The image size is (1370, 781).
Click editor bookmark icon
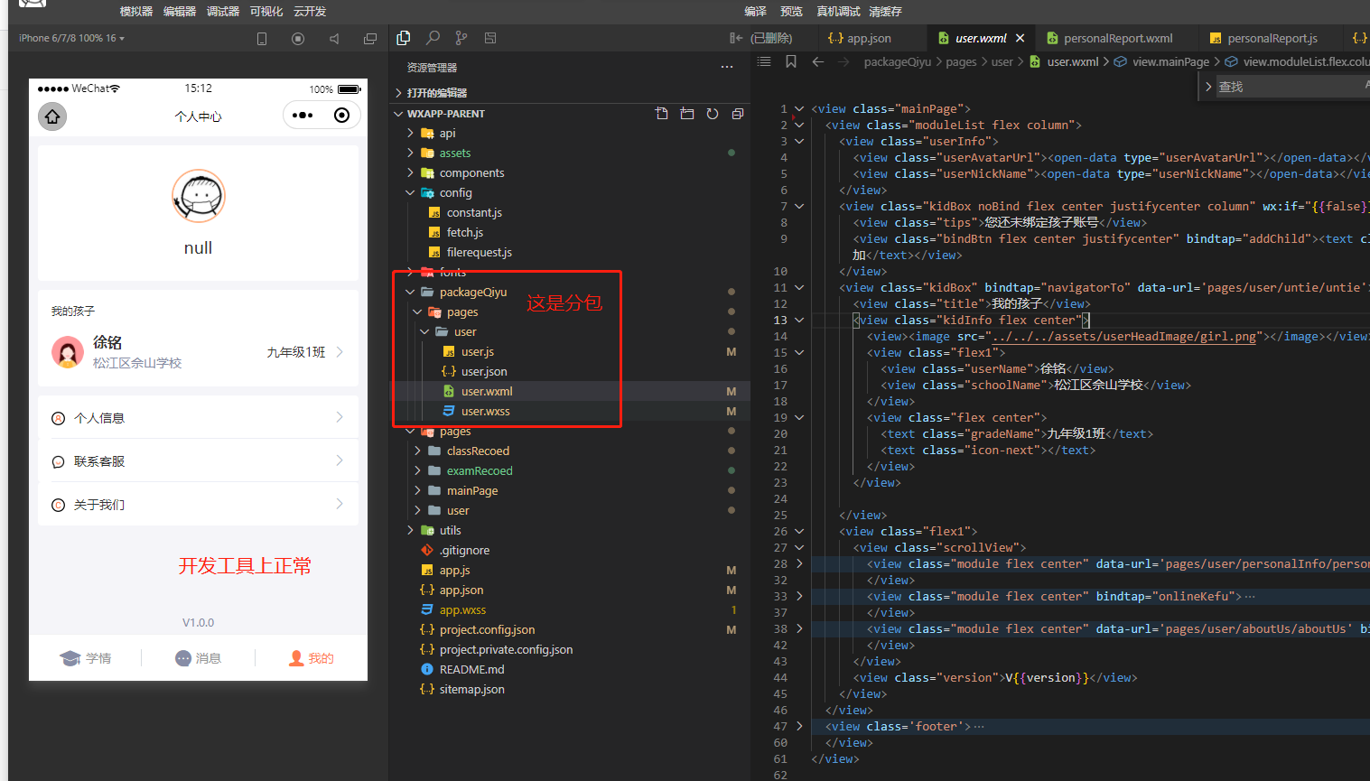(x=791, y=61)
